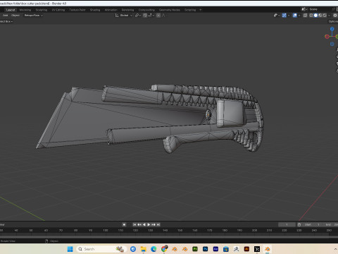
Task: Open the Compositing workspace tab
Action: [146, 10]
